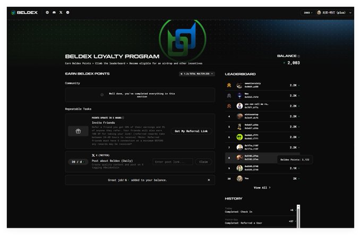
Task: Click 'Post about Beldex (Daily)' task title
Action: pyautogui.click(x=112, y=161)
